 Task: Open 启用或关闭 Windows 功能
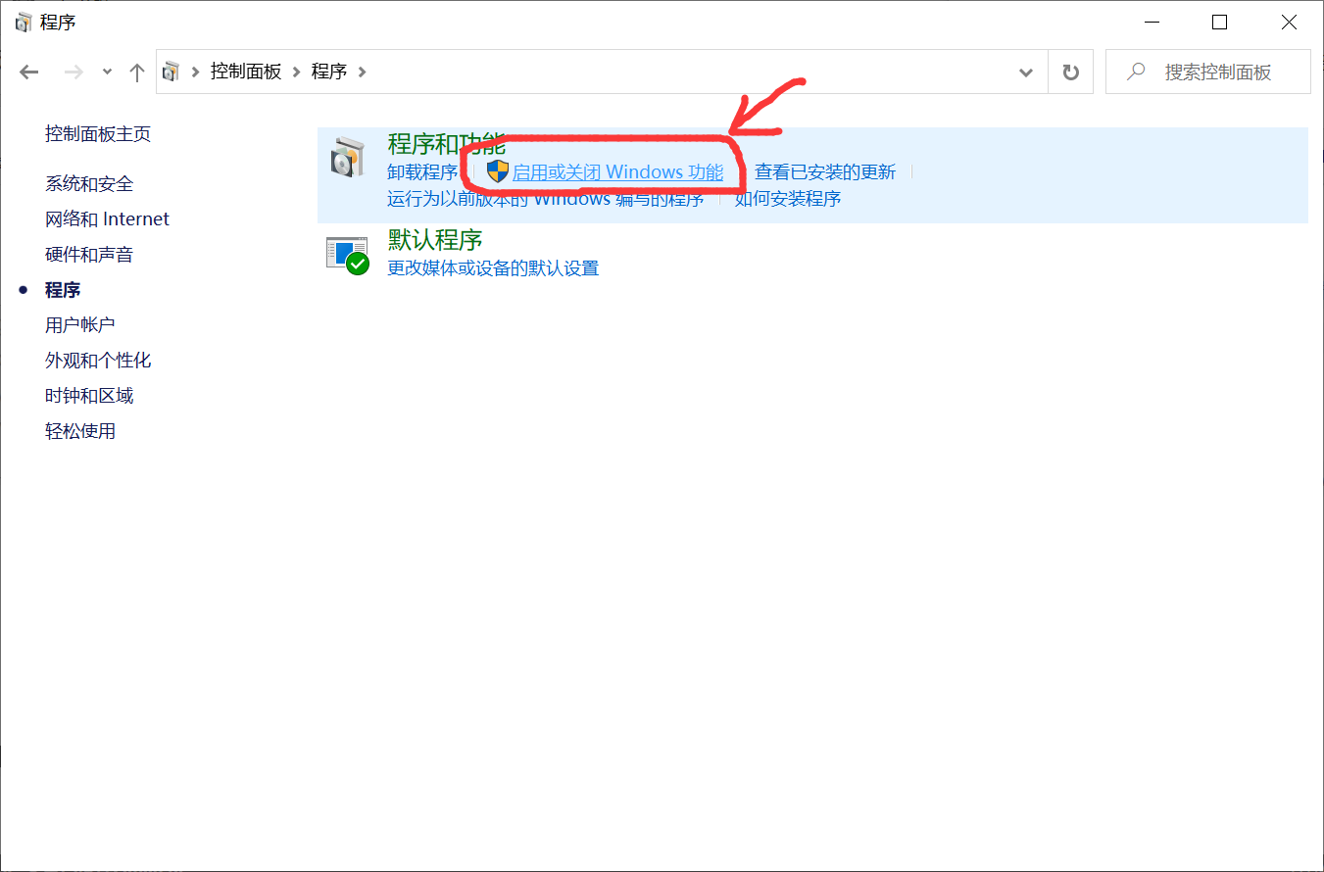617,172
